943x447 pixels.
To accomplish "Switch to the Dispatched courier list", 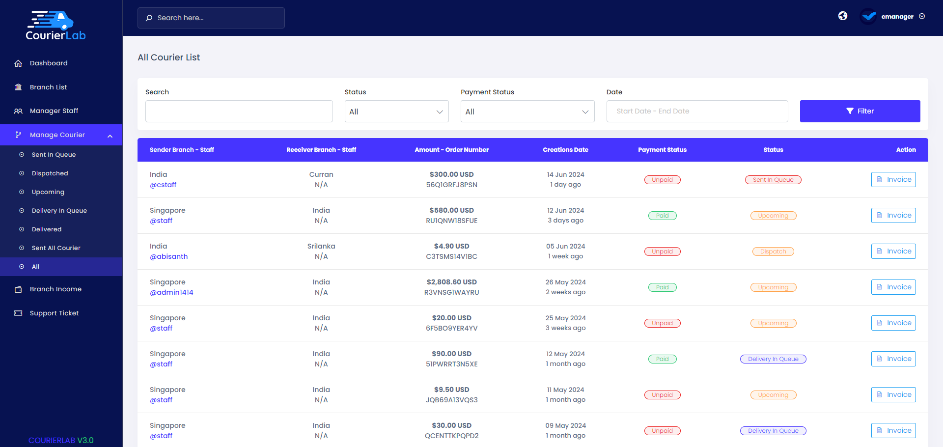I will pyautogui.click(x=50, y=173).
